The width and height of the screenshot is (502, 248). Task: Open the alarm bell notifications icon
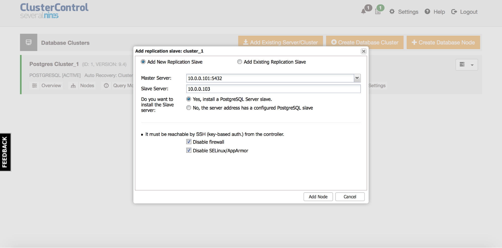click(x=363, y=11)
